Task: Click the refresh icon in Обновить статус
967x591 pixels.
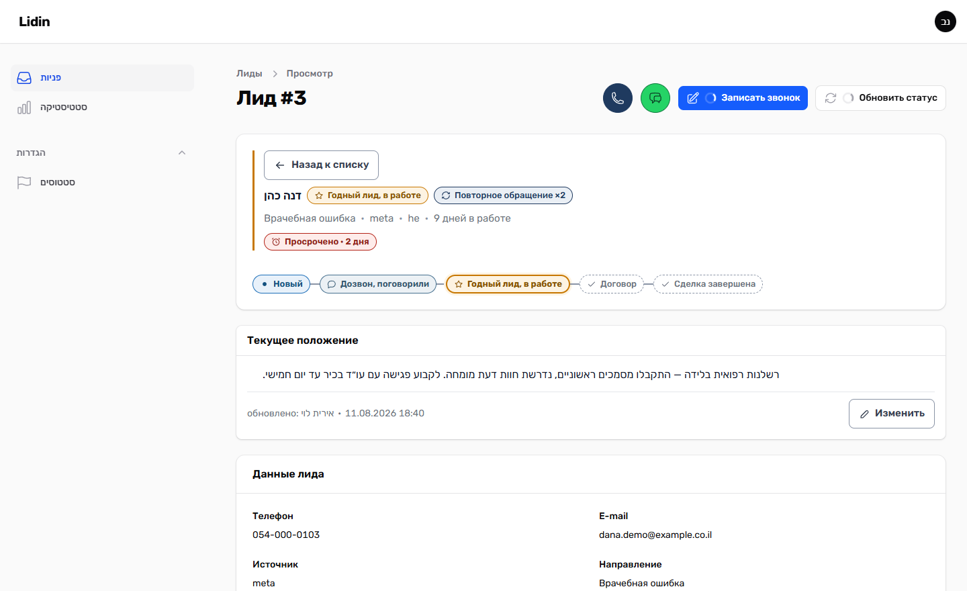Action: (831, 98)
